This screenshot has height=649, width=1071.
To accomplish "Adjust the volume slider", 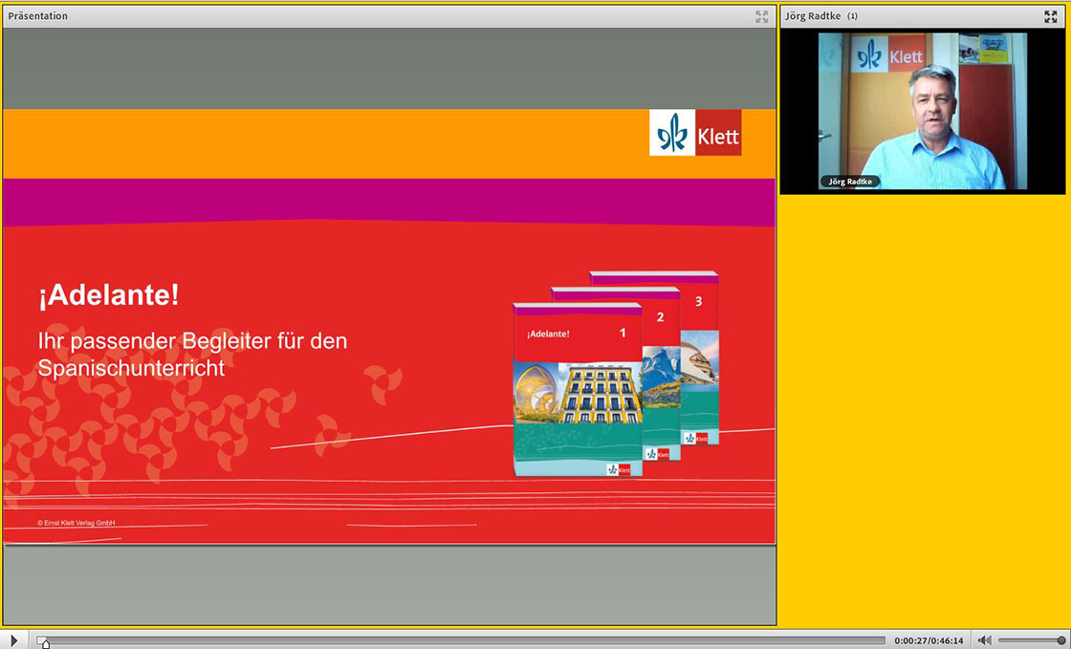I will coord(1032,640).
